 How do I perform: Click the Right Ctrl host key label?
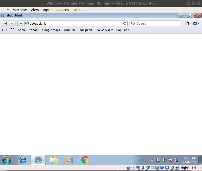coord(188,168)
